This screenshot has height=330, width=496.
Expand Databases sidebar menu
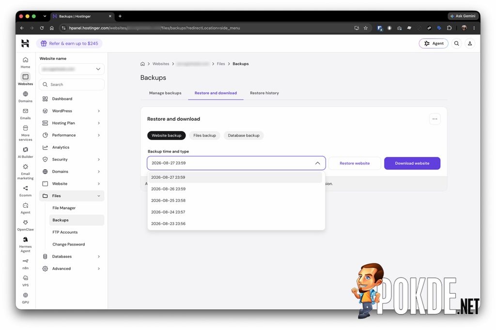pos(72,257)
